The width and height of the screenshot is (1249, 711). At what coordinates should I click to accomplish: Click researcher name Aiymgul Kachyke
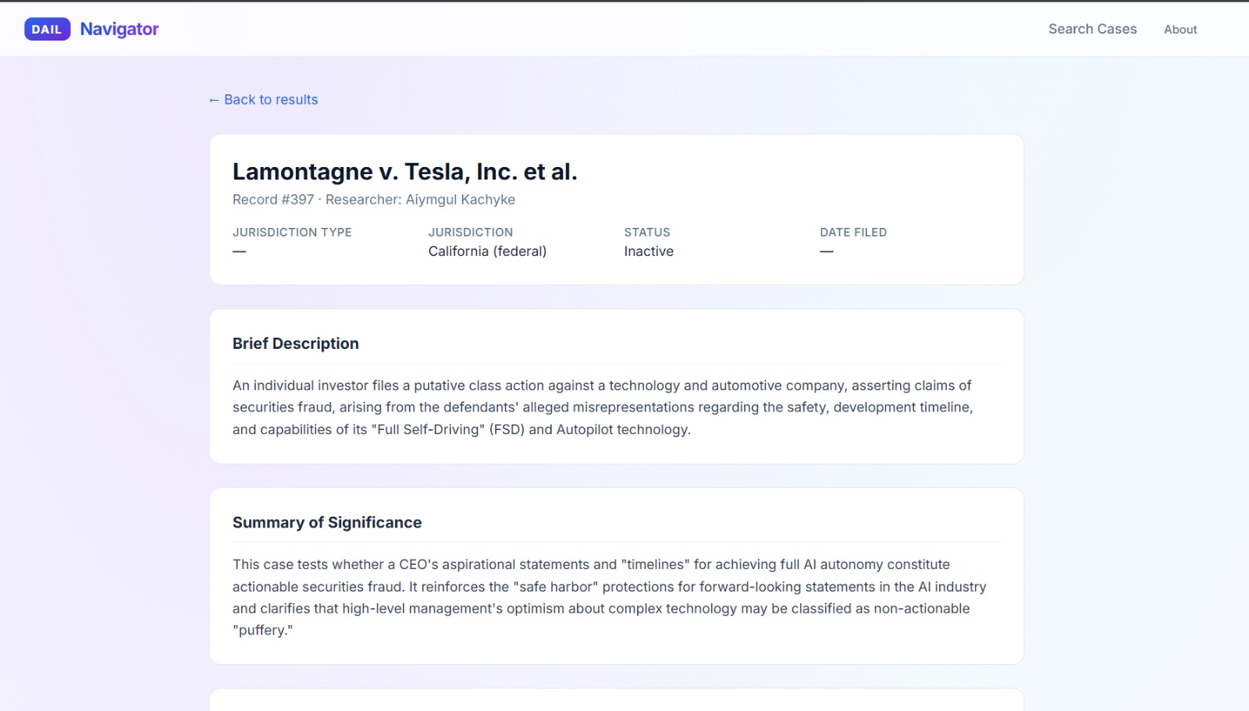click(x=460, y=200)
